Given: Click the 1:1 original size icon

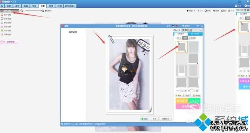Looking at the screenshot, I should pyautogui.click(x=47, y=11).
